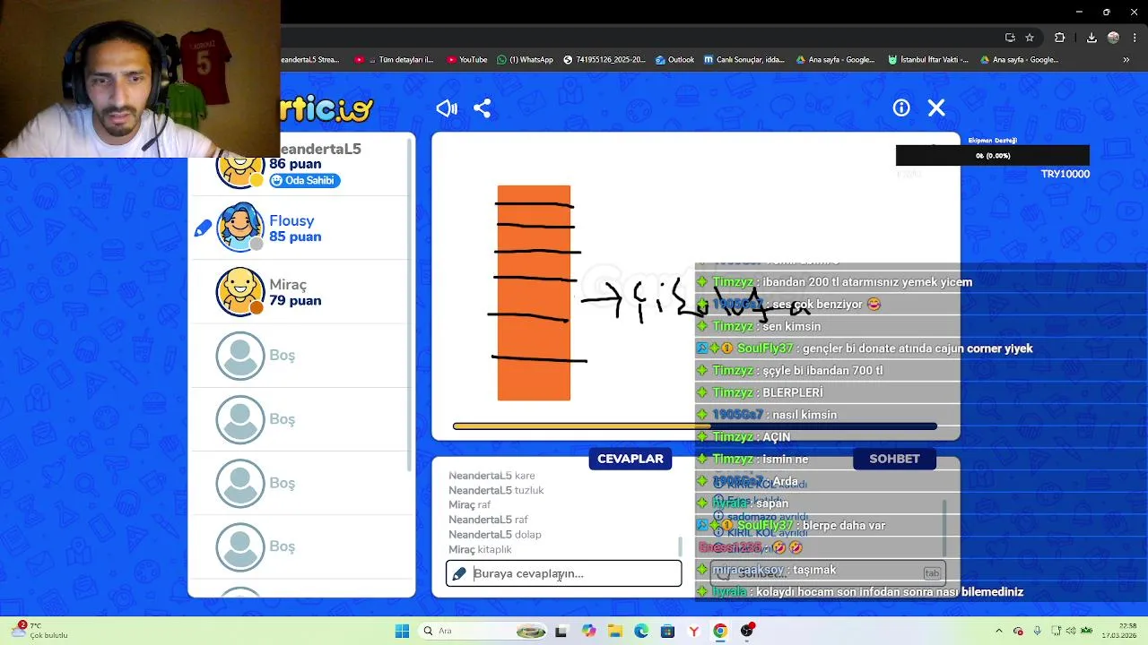Open the browser downloads icon

pos(1091,38)
